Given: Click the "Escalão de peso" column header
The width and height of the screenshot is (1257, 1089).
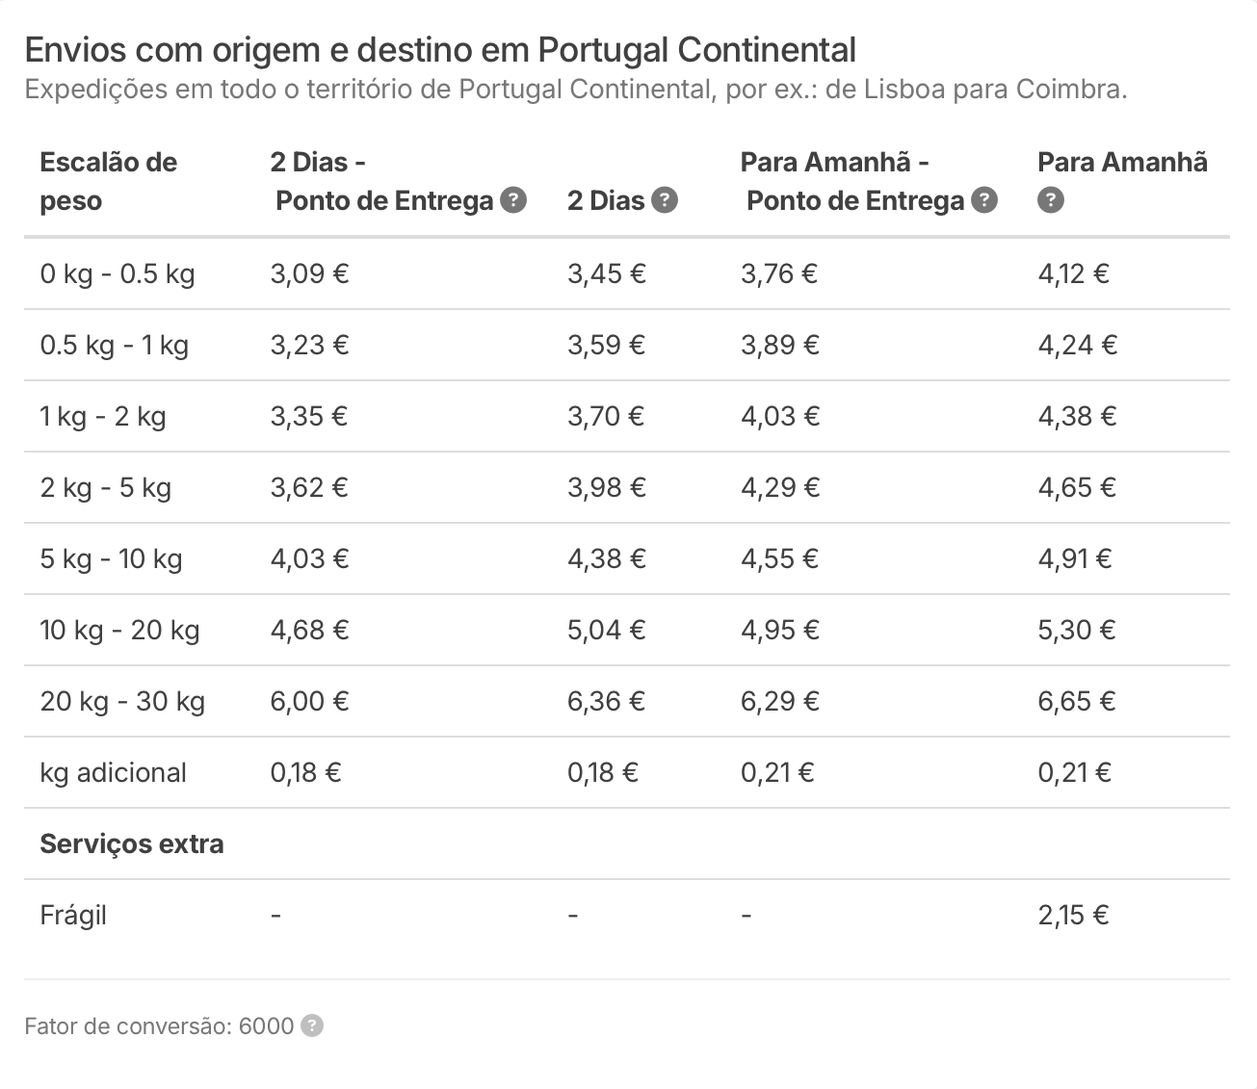Looking at the screenshot, I should (x=108, y=181).
